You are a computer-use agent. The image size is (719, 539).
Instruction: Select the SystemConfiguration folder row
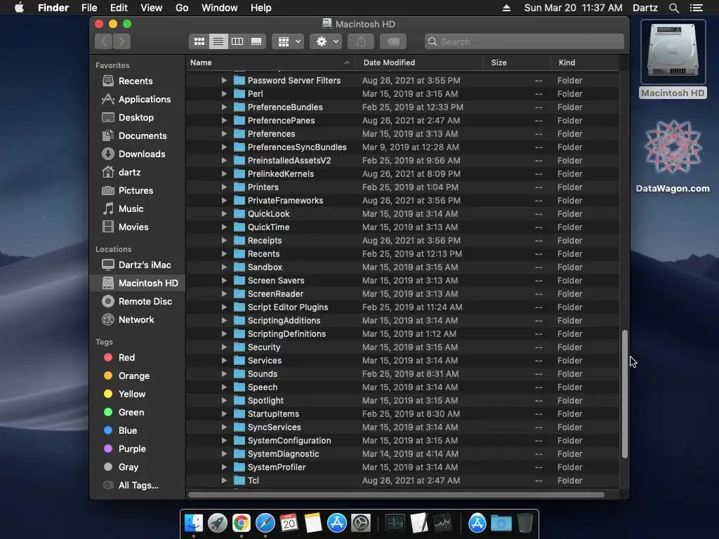click(402, 441)
